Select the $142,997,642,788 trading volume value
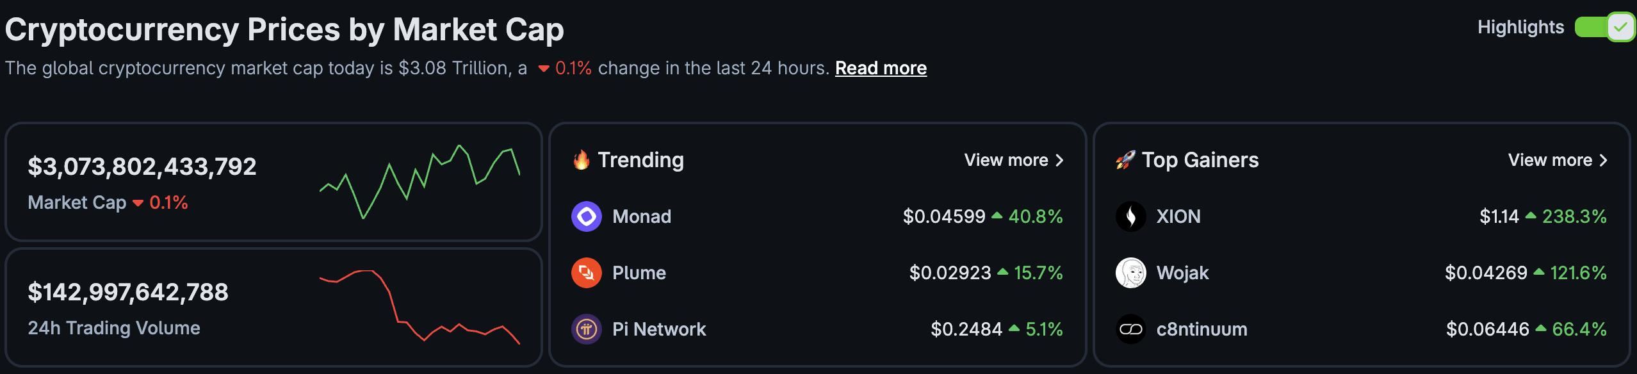 [x=128, y=292]
